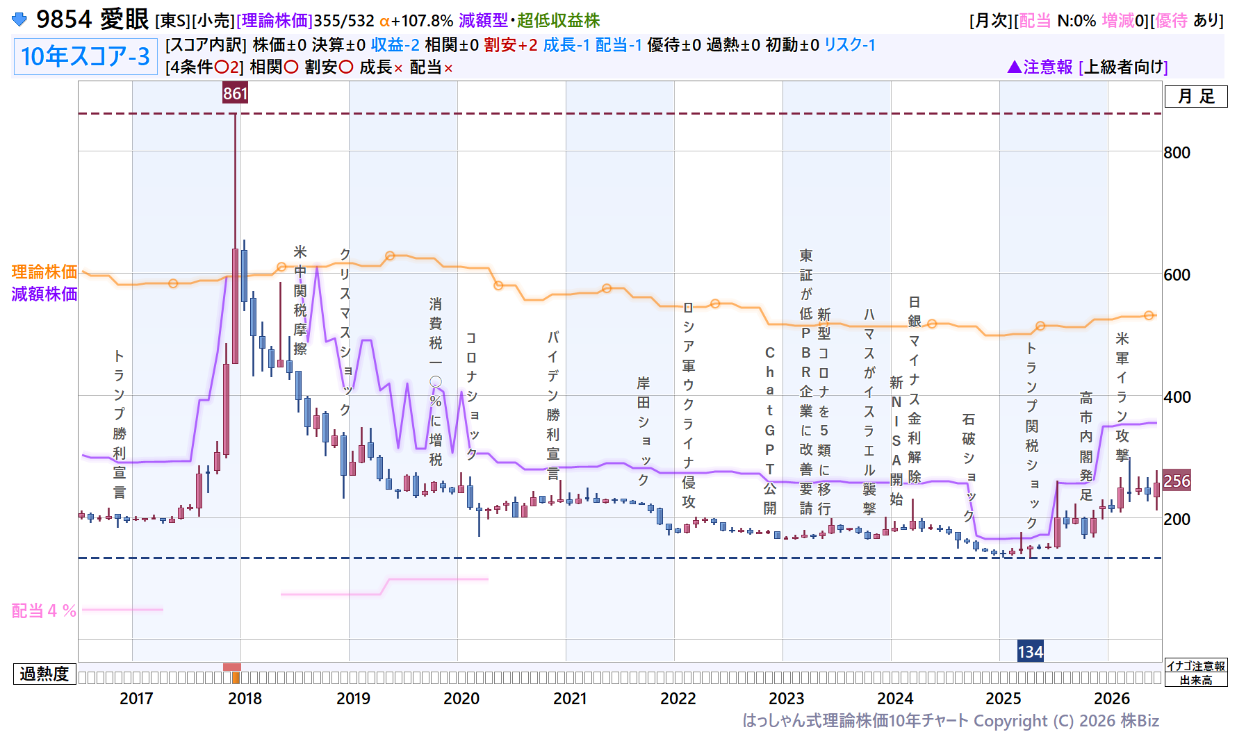Click the 優待 あり text
This screenshot has height=732, width=1237.
coord(1187,21)
